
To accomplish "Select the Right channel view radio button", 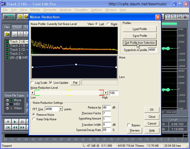I will coord(108,24).
